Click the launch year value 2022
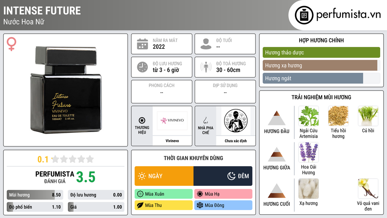 (x=159, y=47)
